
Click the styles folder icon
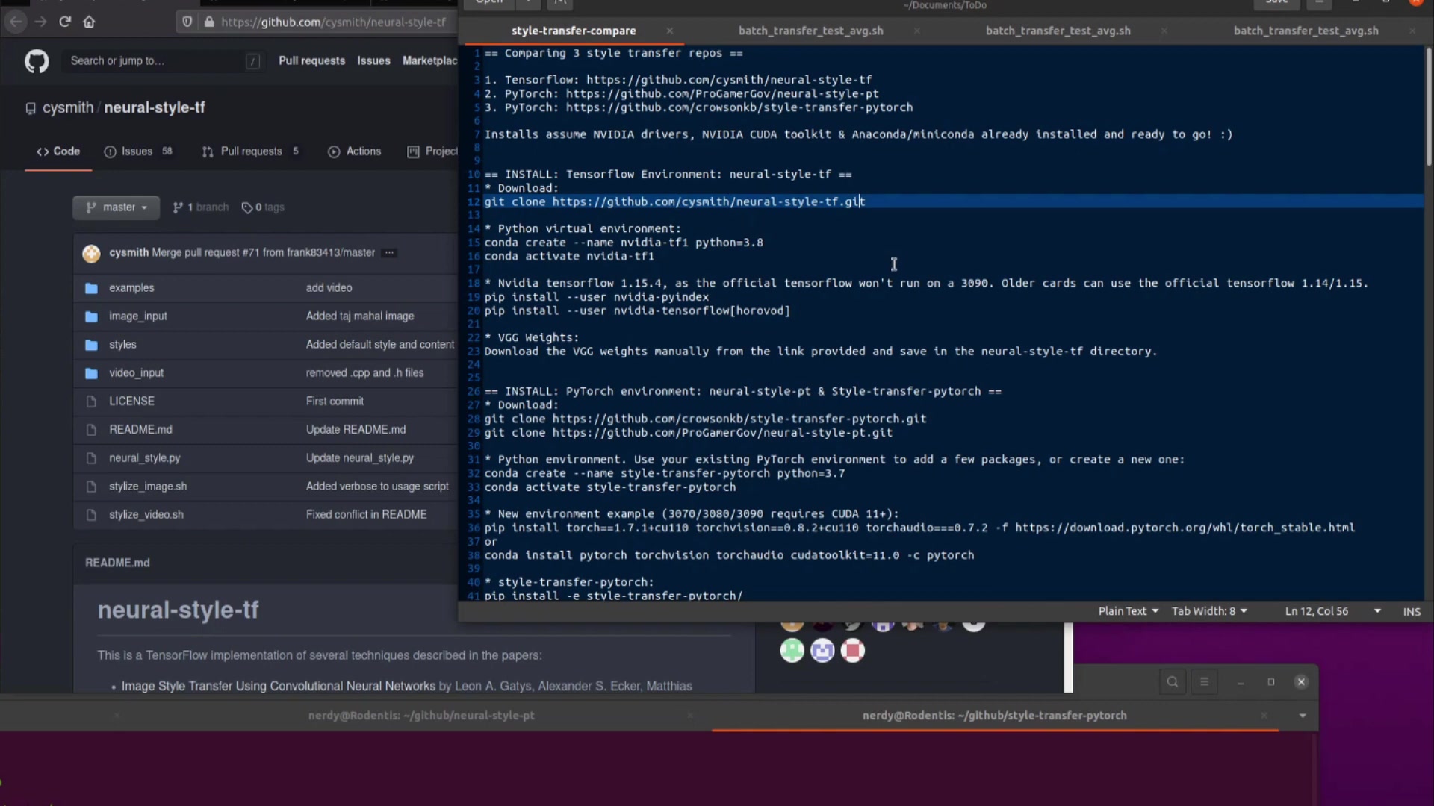[x=91, y=345]
